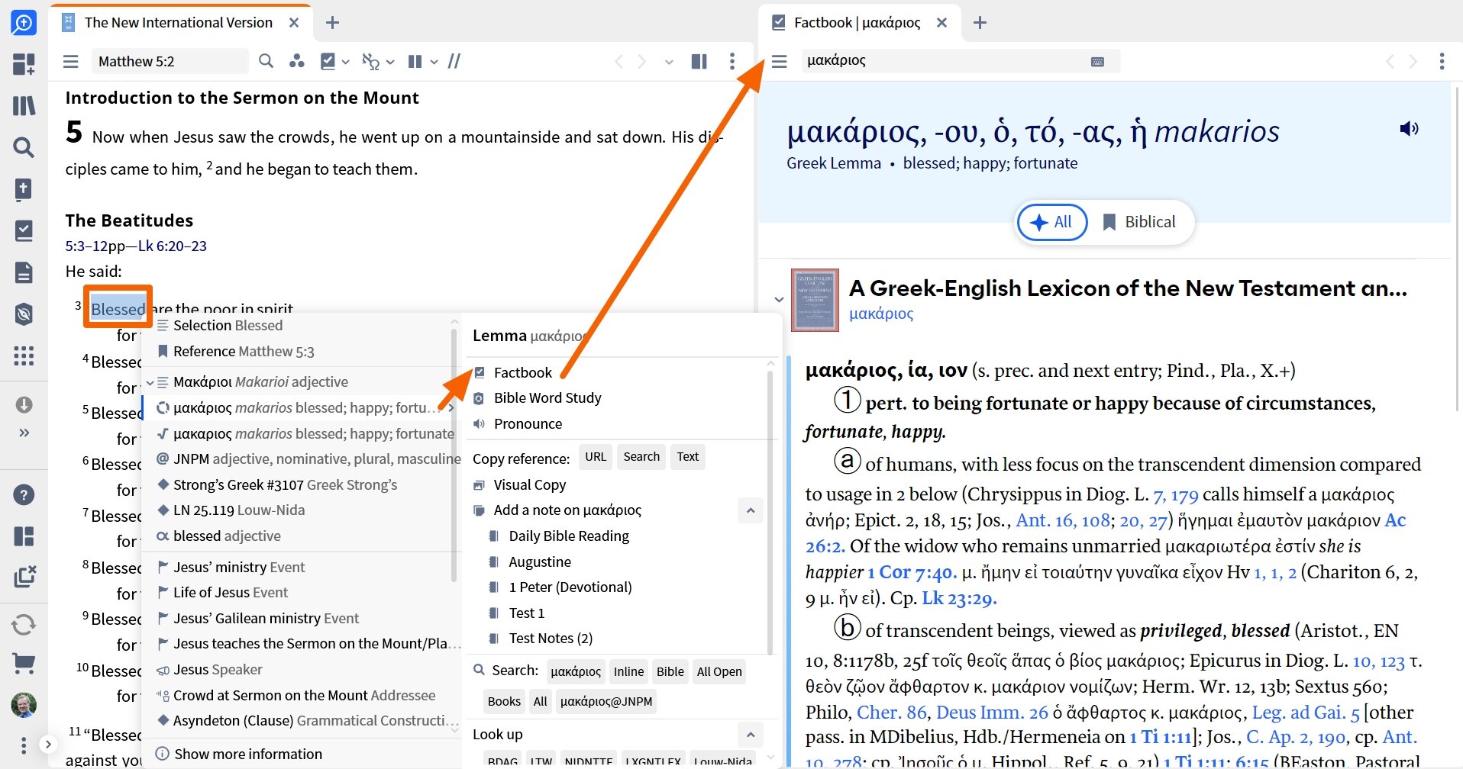Open the interlinear options dropdown arrow
The width and height of the screenshot is (1463, 769).
coord(390,62)
